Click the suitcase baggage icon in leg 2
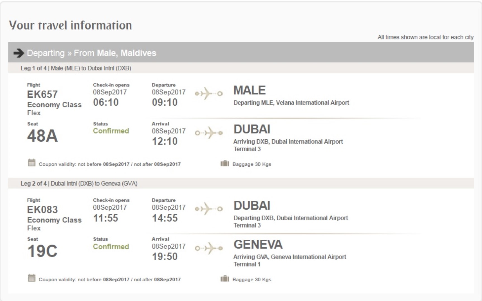Image resolution: width=482 pixels, height=301 pixels. (x=225, y=279)
